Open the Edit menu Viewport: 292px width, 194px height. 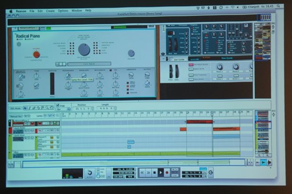(x=40, y=11)
